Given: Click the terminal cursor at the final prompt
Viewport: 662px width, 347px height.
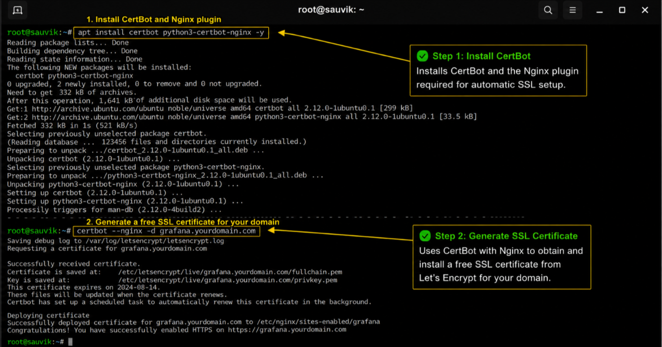Looking at the screenshot, I should [71, 342].
